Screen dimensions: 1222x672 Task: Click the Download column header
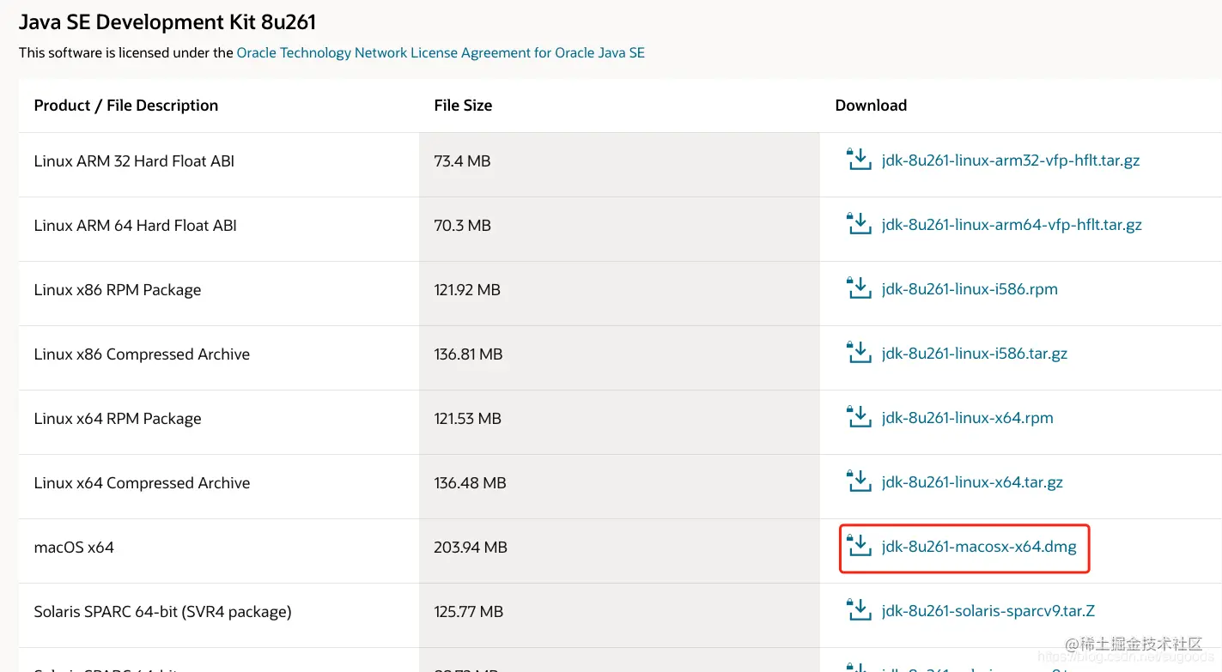[871, 106]
